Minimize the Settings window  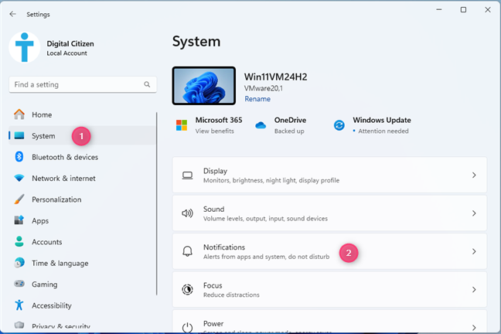[x=439, y=9]
